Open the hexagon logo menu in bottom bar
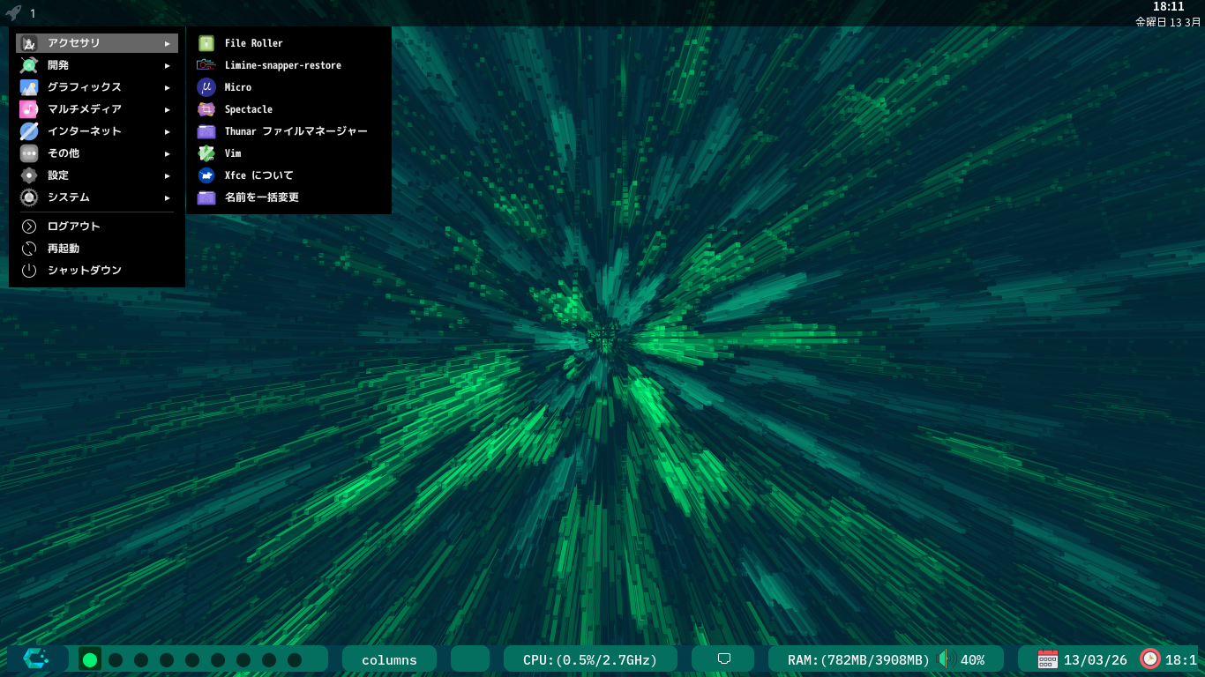This screenshot has height=677, width=1205. (36, 658)
